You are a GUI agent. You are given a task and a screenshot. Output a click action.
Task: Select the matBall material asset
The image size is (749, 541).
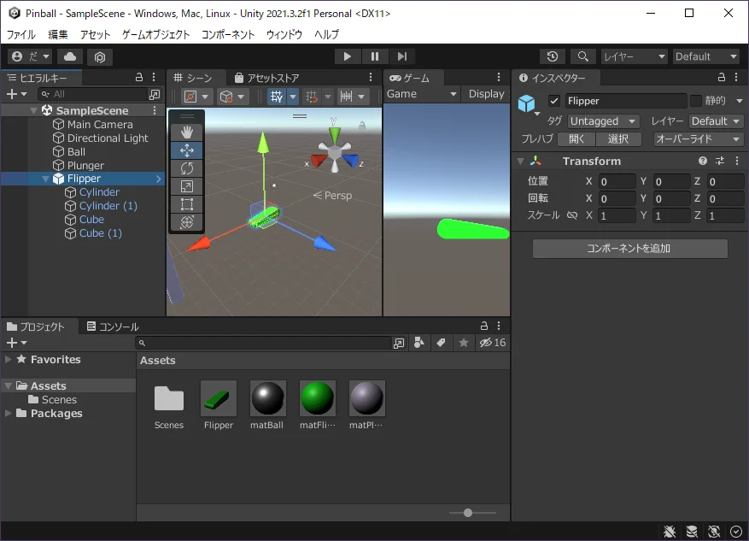click(267, 405)
